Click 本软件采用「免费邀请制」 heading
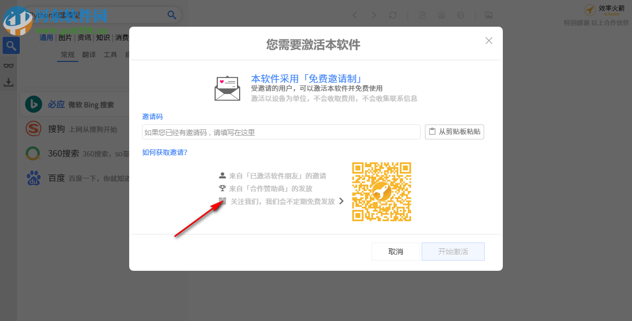This screenshot has height=321, width=632. pos(307,78)
